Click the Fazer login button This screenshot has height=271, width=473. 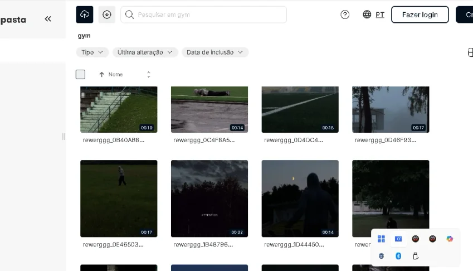coord(420,14)
